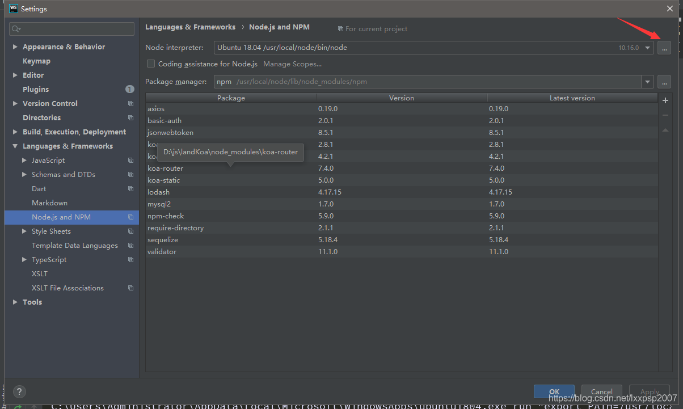Select the mysql2 package row
683x409 pixels.
pyautogui.click(x=402, y=204)
